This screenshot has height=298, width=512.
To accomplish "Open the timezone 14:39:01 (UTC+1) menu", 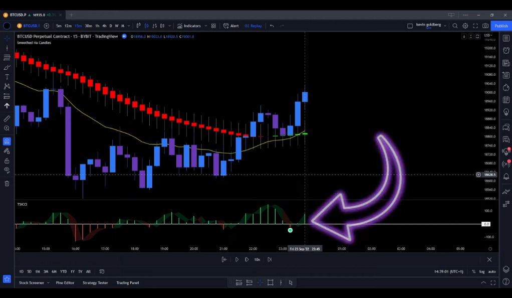I will tap(449, 271).
